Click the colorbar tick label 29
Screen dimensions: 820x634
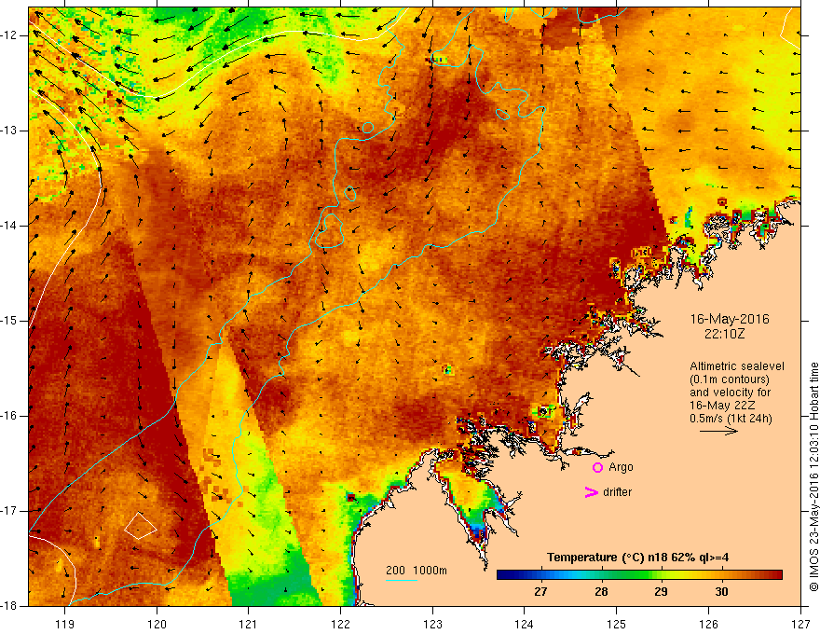[x=661, y=592]
